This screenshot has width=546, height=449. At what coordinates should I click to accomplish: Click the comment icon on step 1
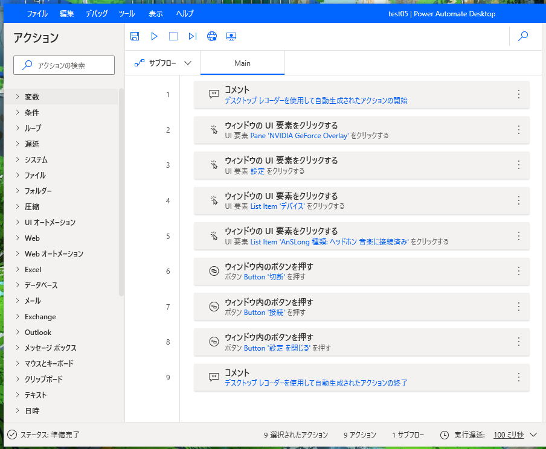(x=214, y=94)
